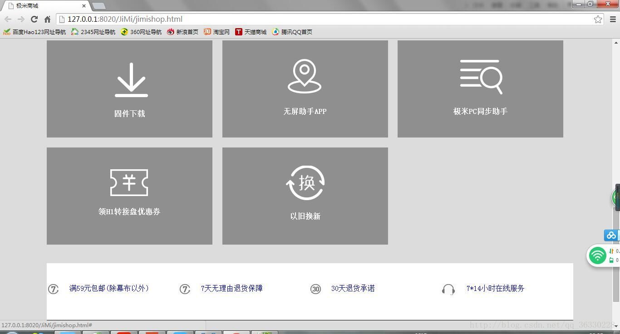The height and width of the screenshot is (334, 620).
Task: Open the 天猫商城 bookmark
Action: (x=251, y=32)
